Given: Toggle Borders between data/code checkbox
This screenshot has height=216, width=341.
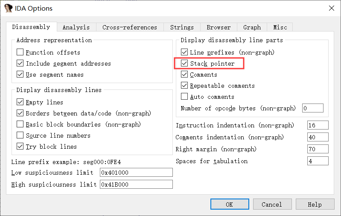Looking at the screenshot, I should click(20, 113).
